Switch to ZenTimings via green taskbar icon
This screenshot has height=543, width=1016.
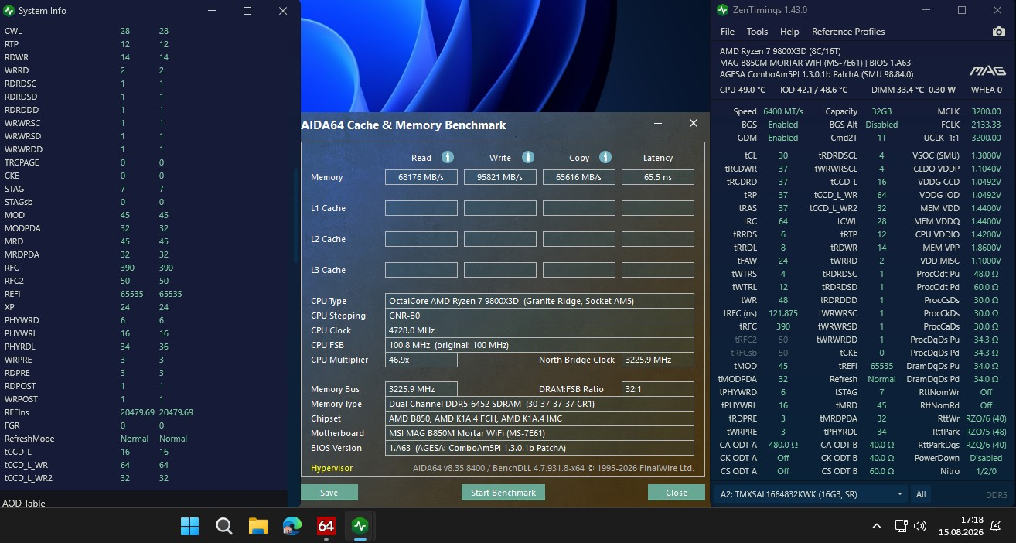[x=360, y=526]
